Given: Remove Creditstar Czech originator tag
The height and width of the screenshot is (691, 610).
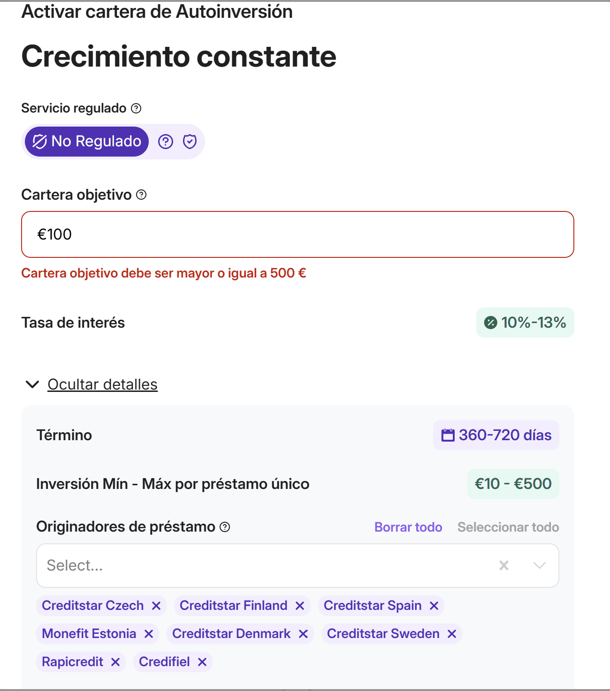Looking at the screenshot, I should pyautogui.click(x=156, y=606).
